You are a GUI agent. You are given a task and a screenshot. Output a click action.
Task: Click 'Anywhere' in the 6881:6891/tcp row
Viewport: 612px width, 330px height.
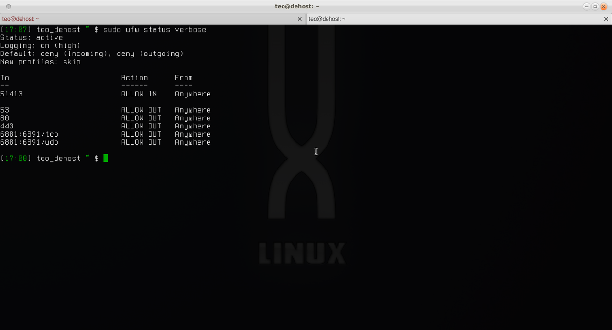[193, 135]
